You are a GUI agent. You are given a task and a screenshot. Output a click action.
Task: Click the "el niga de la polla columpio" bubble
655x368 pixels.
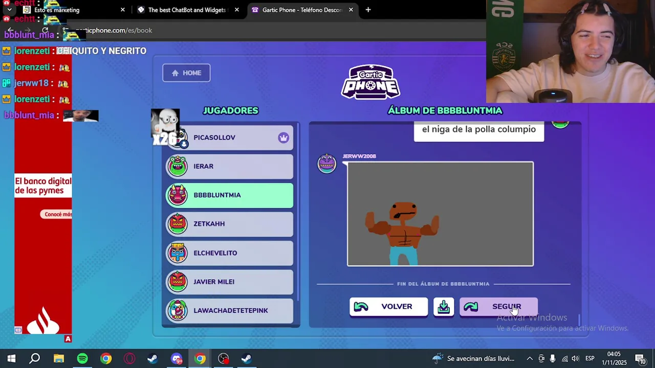479,130
